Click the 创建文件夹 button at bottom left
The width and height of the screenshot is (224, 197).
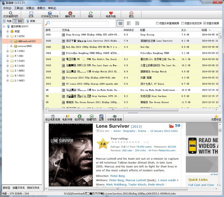tap(19, 188)
